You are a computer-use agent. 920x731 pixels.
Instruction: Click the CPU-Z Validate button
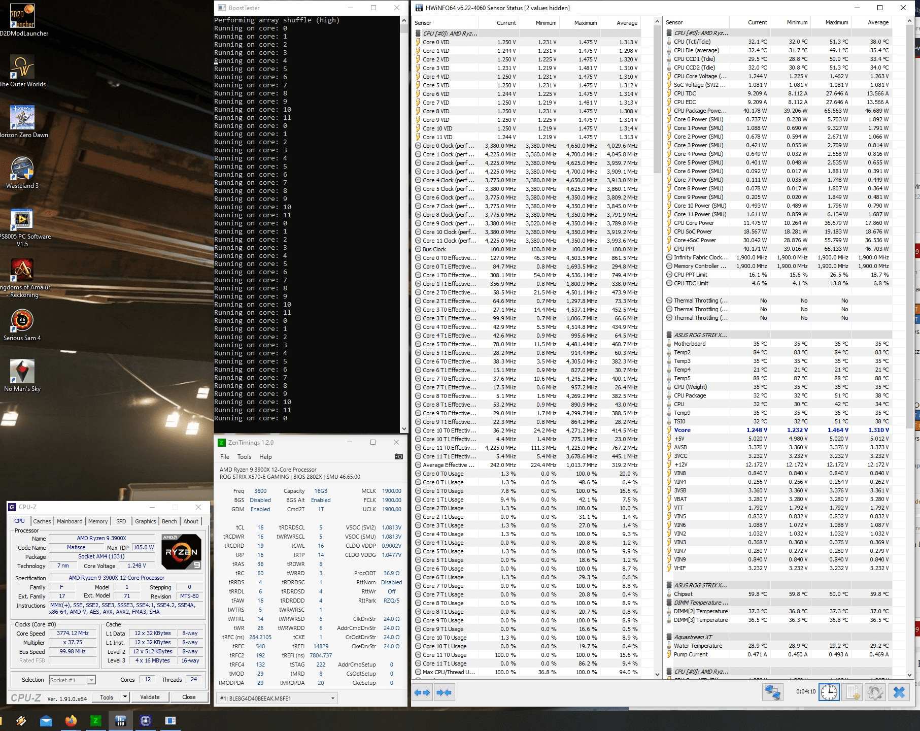pos(150,697)
